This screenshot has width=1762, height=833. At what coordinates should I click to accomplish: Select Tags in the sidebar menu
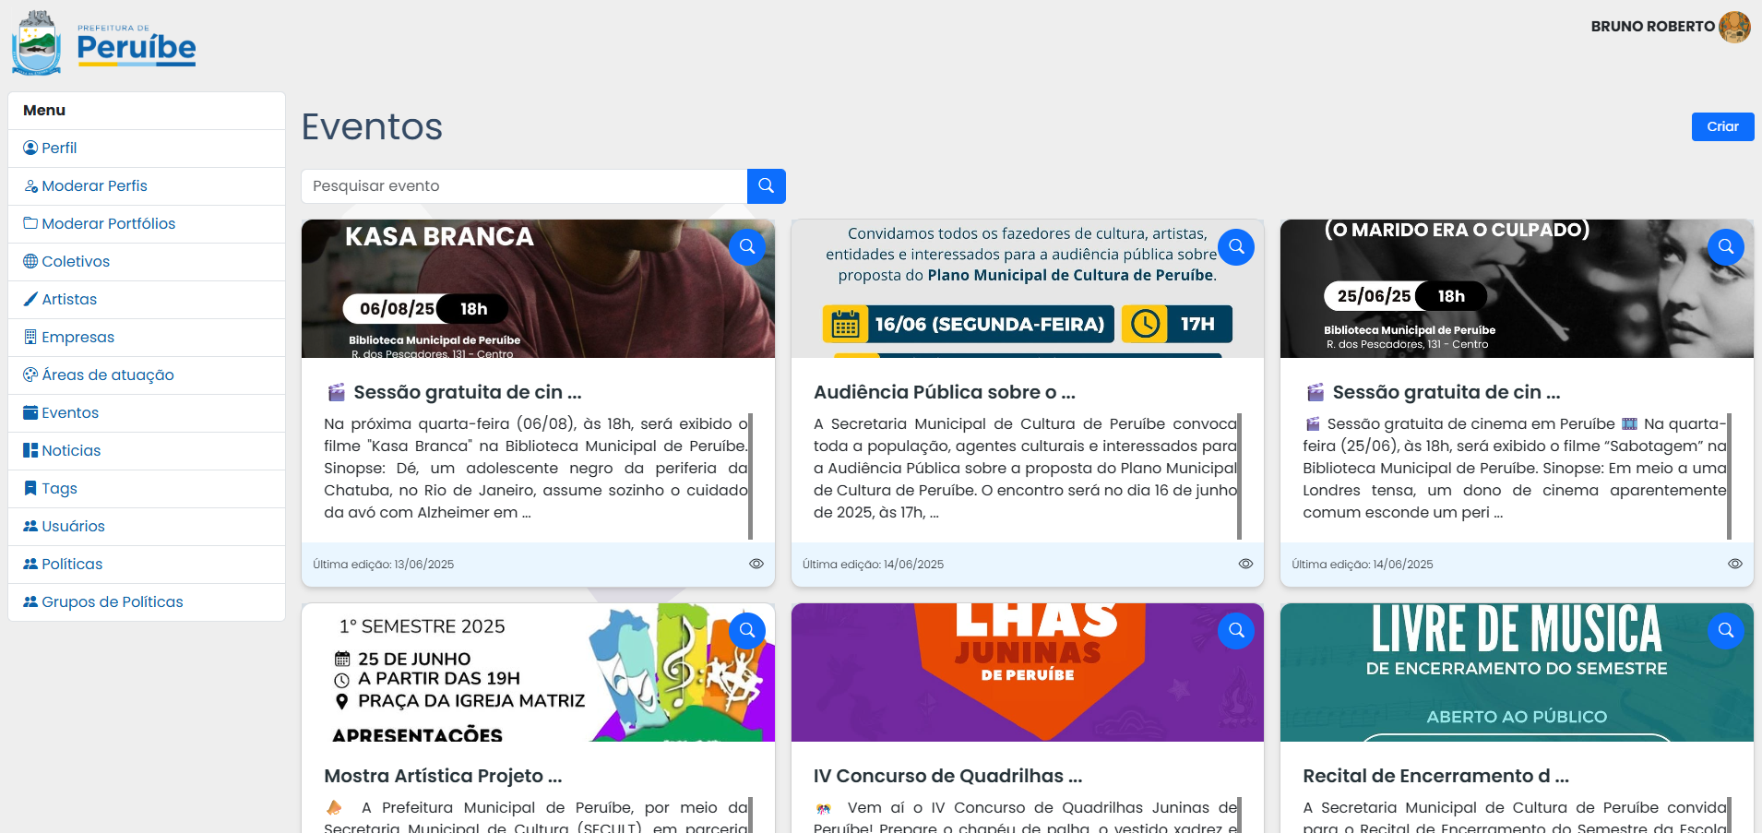(147, 489)
